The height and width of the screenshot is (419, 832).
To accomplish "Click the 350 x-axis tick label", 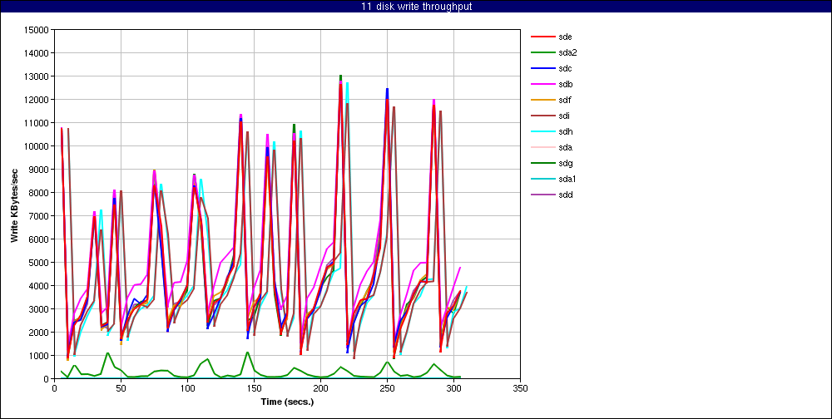I will tap(520, 388).
